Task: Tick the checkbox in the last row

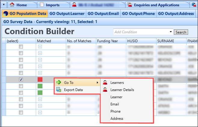Action: tap(21, 112)
